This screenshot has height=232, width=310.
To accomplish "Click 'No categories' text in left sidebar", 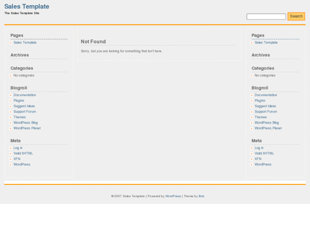I will (24, 75).
